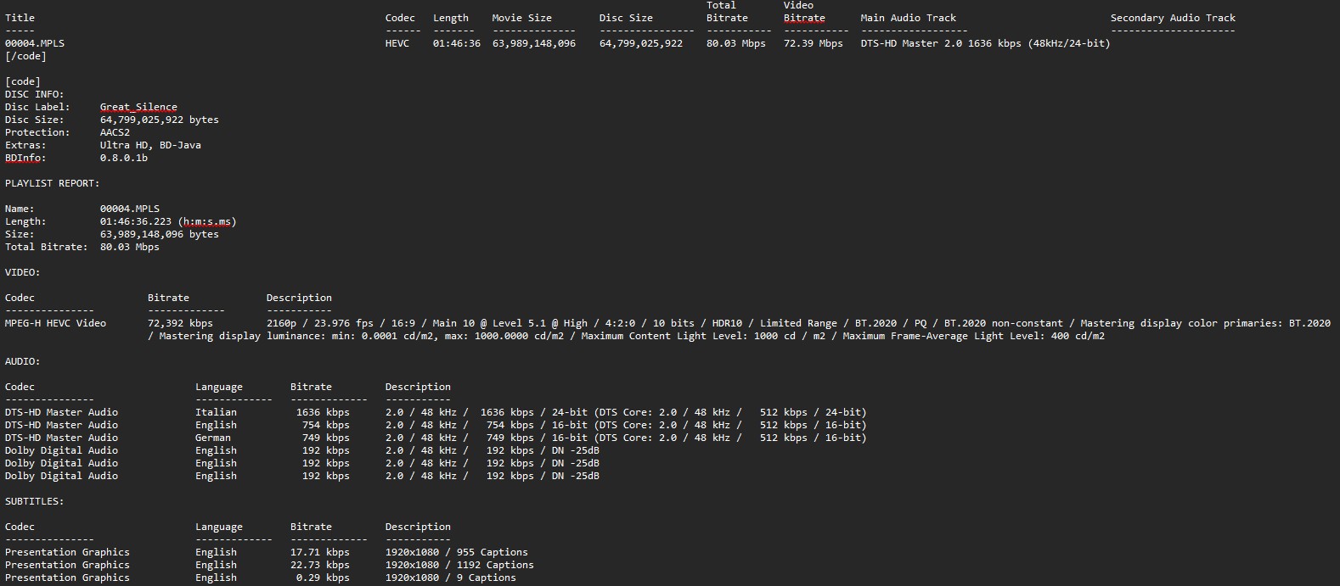Click the AACS2 protection value

115,132
